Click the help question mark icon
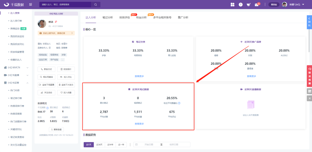The image size is (312, 152). point(241,5)
